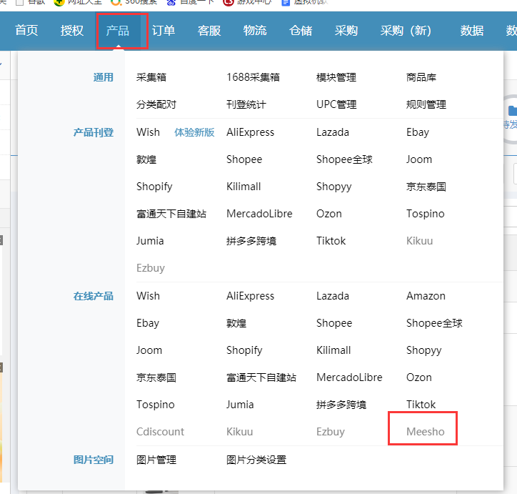The width and height of the screenshot is (517, 494).
Task: Select the 产品刊登 section heading
Action: [x=94, y=133]
